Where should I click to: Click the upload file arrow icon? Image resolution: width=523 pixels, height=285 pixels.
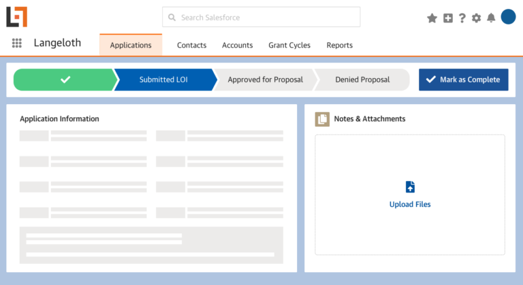coord(410,187)
